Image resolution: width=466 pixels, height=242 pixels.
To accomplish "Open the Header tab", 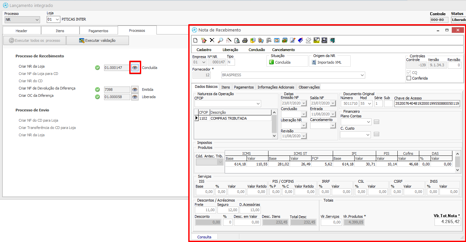I will (x=22, y=31).
